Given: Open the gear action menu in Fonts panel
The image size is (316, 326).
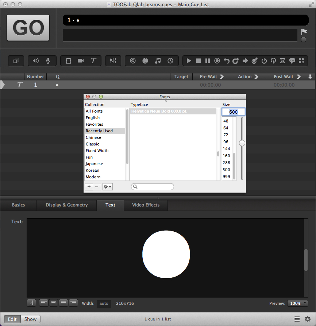Looking at the screenshot, I should (x=108, y=187).
